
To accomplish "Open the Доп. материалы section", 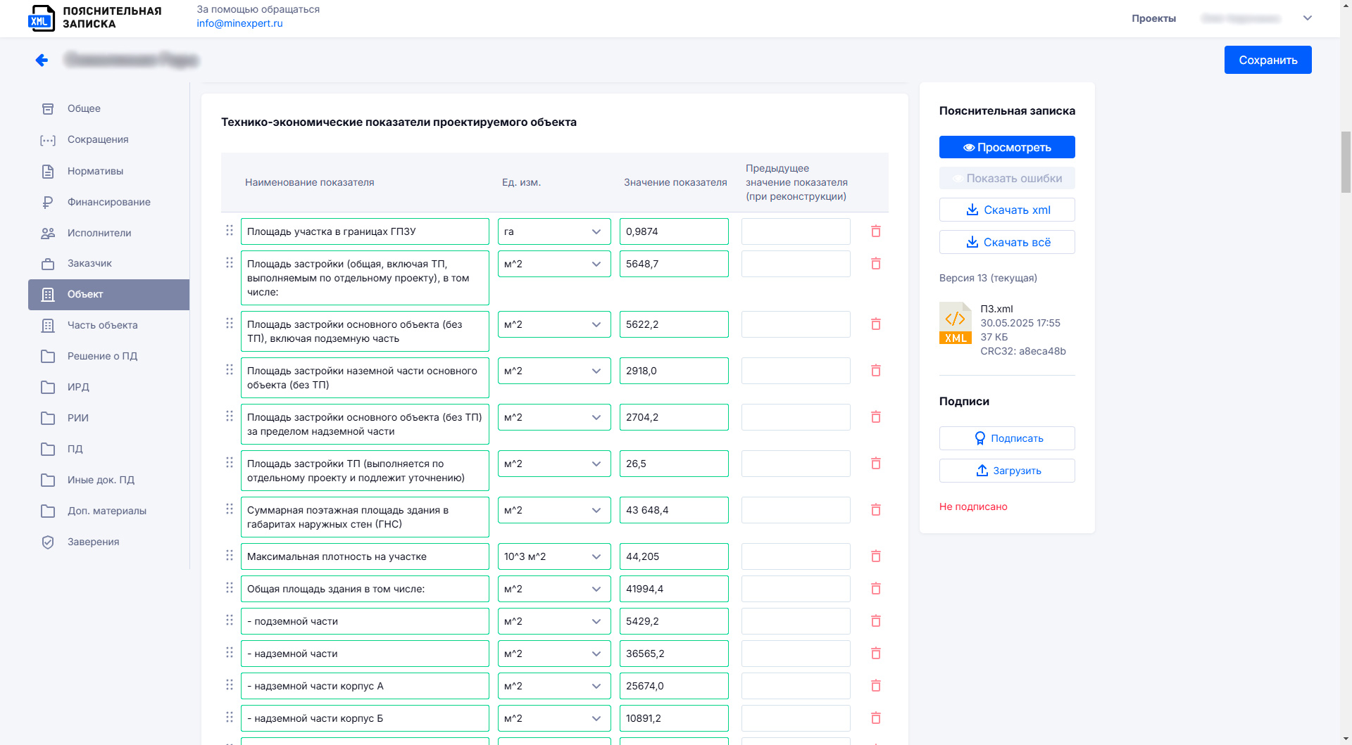I will (x=108, y=511).
